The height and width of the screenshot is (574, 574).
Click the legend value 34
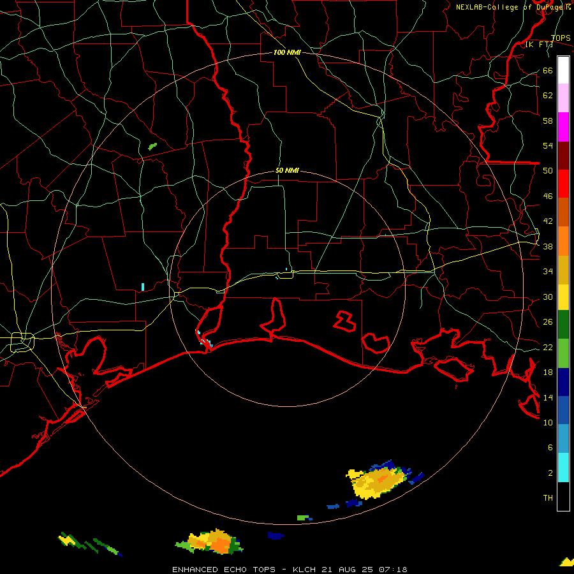(548, 271)
